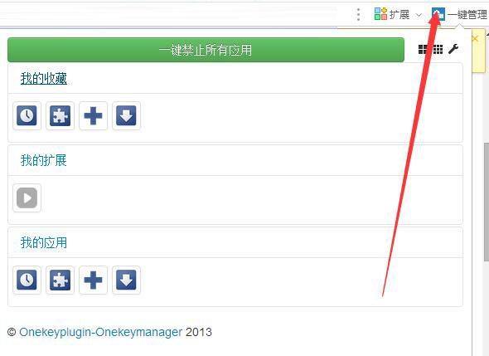This screenshot has width=489, height=356.
Task: Click the download arrow icon under 我的应用
Action: [x=126, y=280]
